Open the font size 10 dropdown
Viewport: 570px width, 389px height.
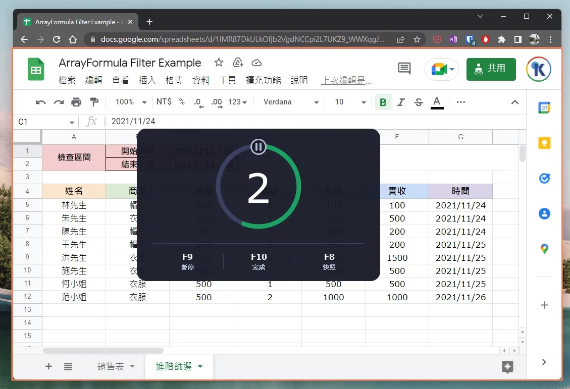pyautogui.click(x=350, y=102)
